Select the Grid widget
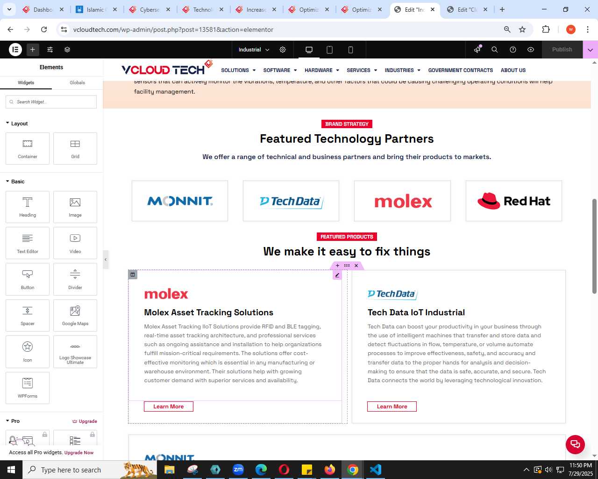This screenshot has width=598, height=479. click(x=75, y=148)
